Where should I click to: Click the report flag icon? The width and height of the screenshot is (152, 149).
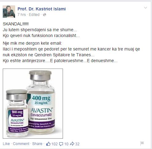(x=142, y=143)
